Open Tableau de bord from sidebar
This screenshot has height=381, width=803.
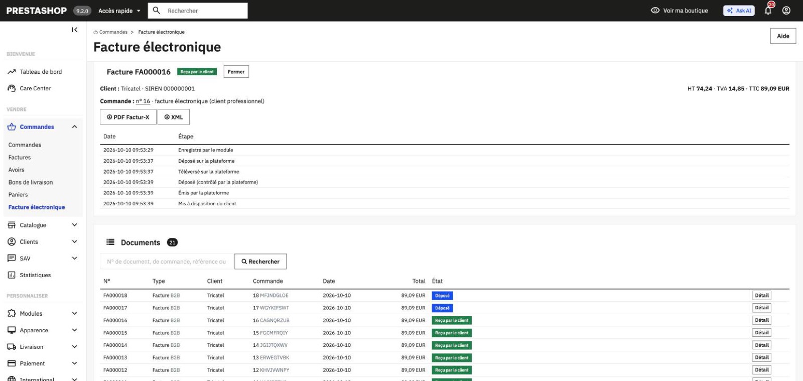pos(41,72)
